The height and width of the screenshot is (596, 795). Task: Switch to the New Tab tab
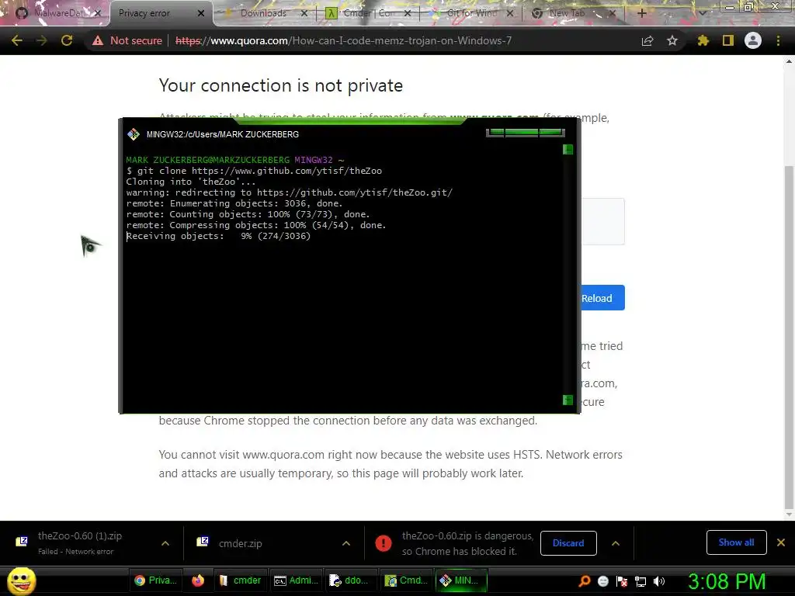(567, 13)
